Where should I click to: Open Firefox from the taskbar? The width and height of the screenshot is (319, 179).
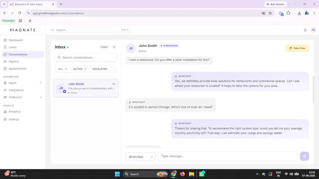pyautogui.click(x=182, y=174)
